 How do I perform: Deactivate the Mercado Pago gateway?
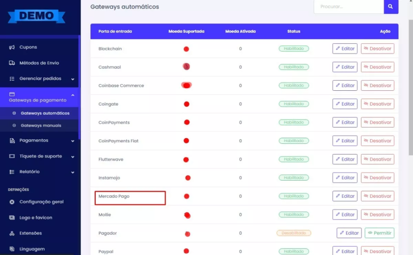point(377,196)
